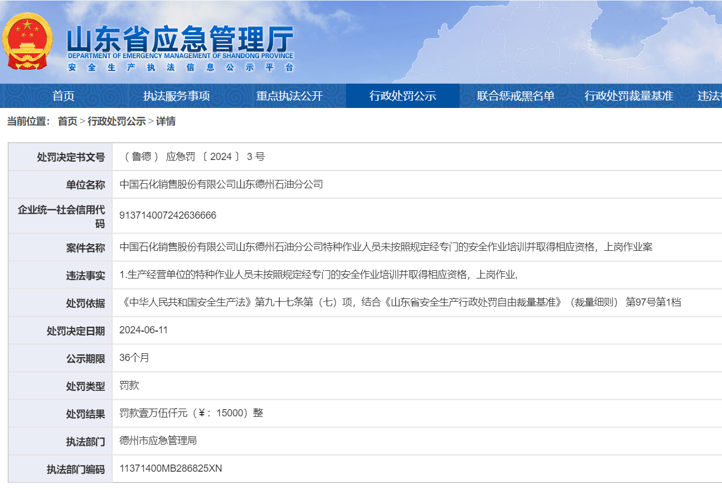Click the 处罚决定日期 row label
Screen dimensions: 722x490
[x=76, y=331]
